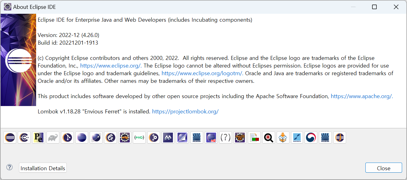The height and width of the screenshot is (180, 407).
Task: Click the PMD plug-in icon
Action: point(139,138)
